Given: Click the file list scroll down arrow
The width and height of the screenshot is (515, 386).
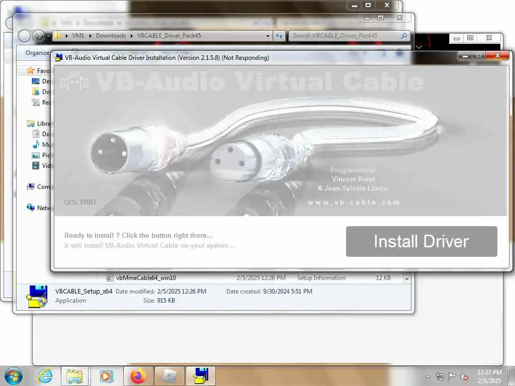Looking at the screenshot, I should click(x=406, y=278).
